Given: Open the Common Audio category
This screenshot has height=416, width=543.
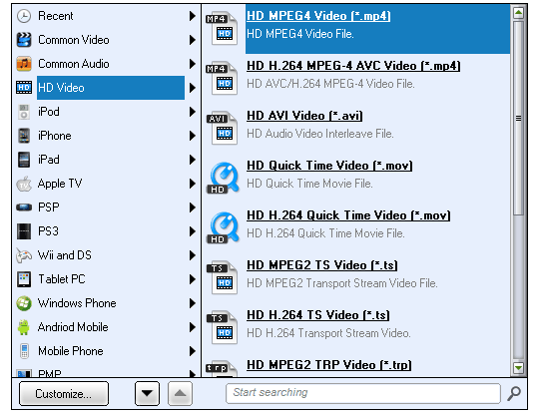Looking at the screenshot, I should [106, 64].
